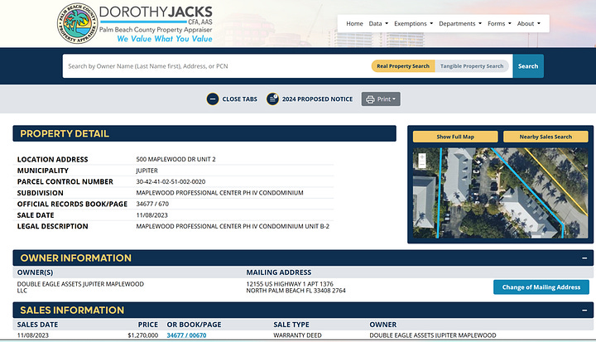The width and height of the screenshot is (596, 342).
Task: Focus the owner name, address, or PCN search field
Action: tap(217, 66)
